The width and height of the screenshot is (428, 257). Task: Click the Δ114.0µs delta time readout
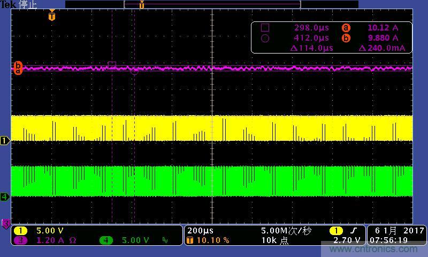pos(311,48)
